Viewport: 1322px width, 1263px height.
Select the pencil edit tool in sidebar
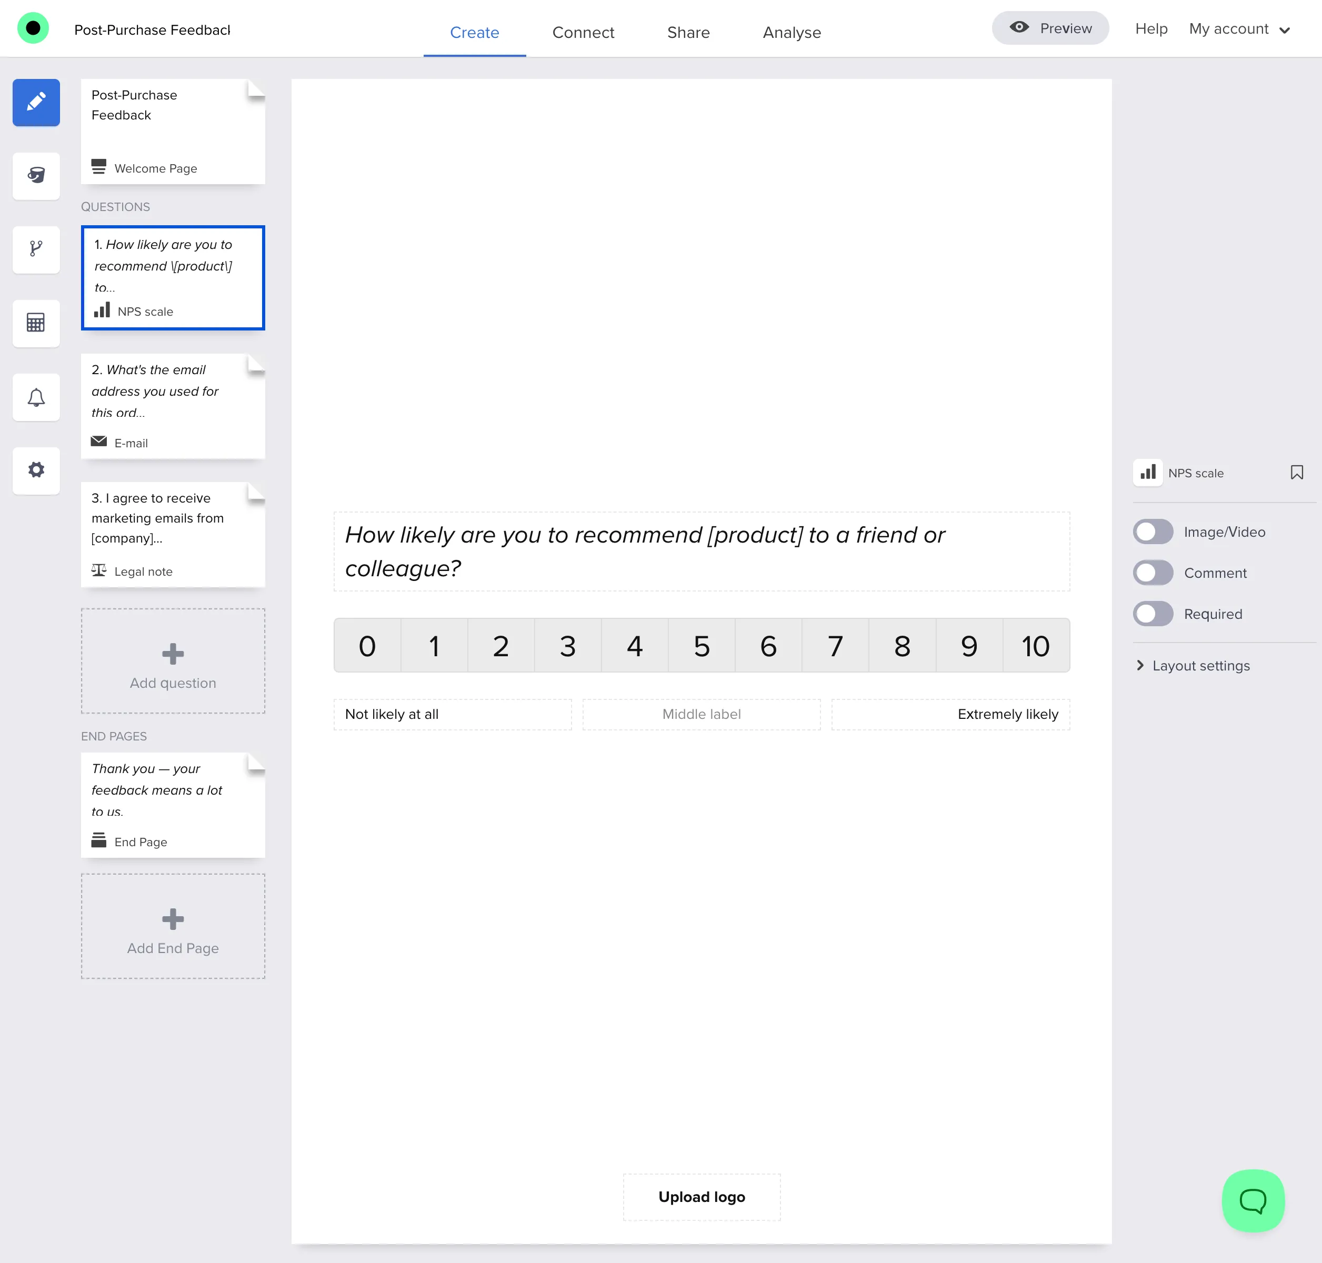pos(36,102)
